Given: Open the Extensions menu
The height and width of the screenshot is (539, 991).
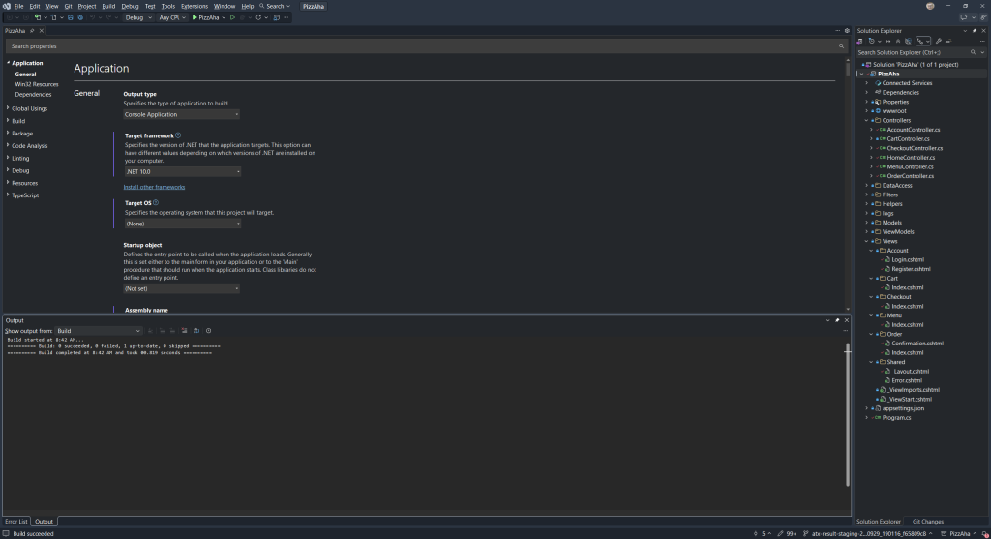Looking at the screenshot, I should 194,7.
